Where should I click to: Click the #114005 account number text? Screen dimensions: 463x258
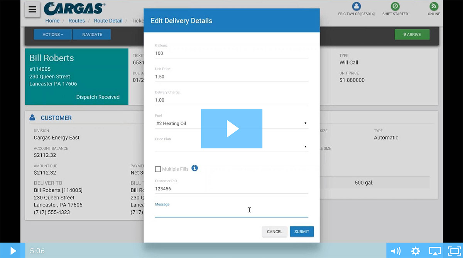40,69
